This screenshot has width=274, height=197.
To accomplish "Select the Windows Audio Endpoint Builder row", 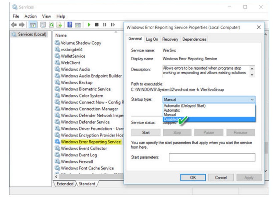I will coord(88,76).
